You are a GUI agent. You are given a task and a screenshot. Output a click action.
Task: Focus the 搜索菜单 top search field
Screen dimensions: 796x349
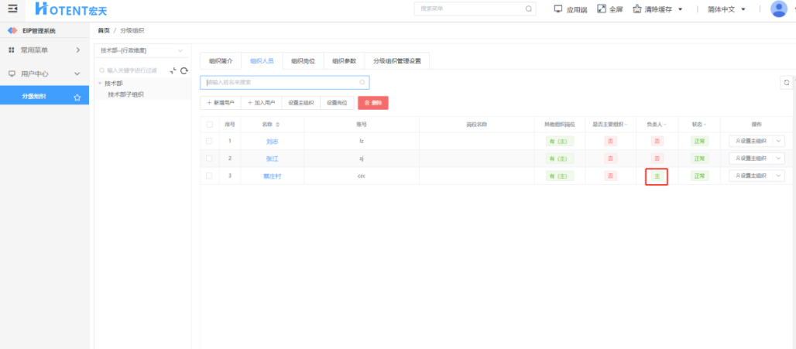(x=475, y=9)
